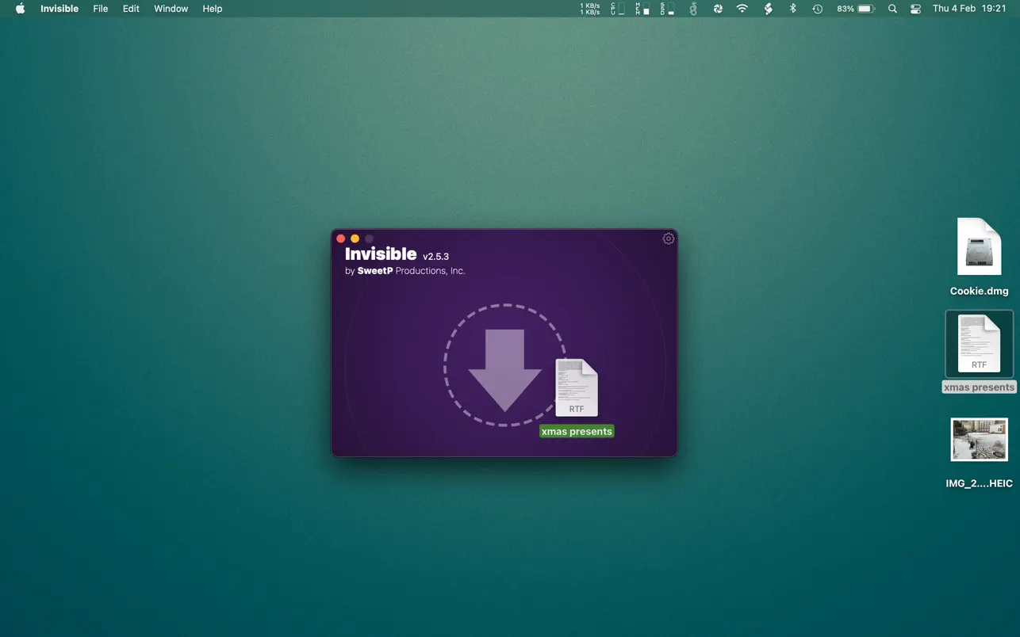1020x637 pixels.
Task: Open the Window menu
Action: 171,9
